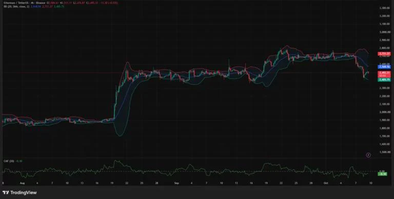
Task: Select the Aug label on time axis
Action: (22, 183)
